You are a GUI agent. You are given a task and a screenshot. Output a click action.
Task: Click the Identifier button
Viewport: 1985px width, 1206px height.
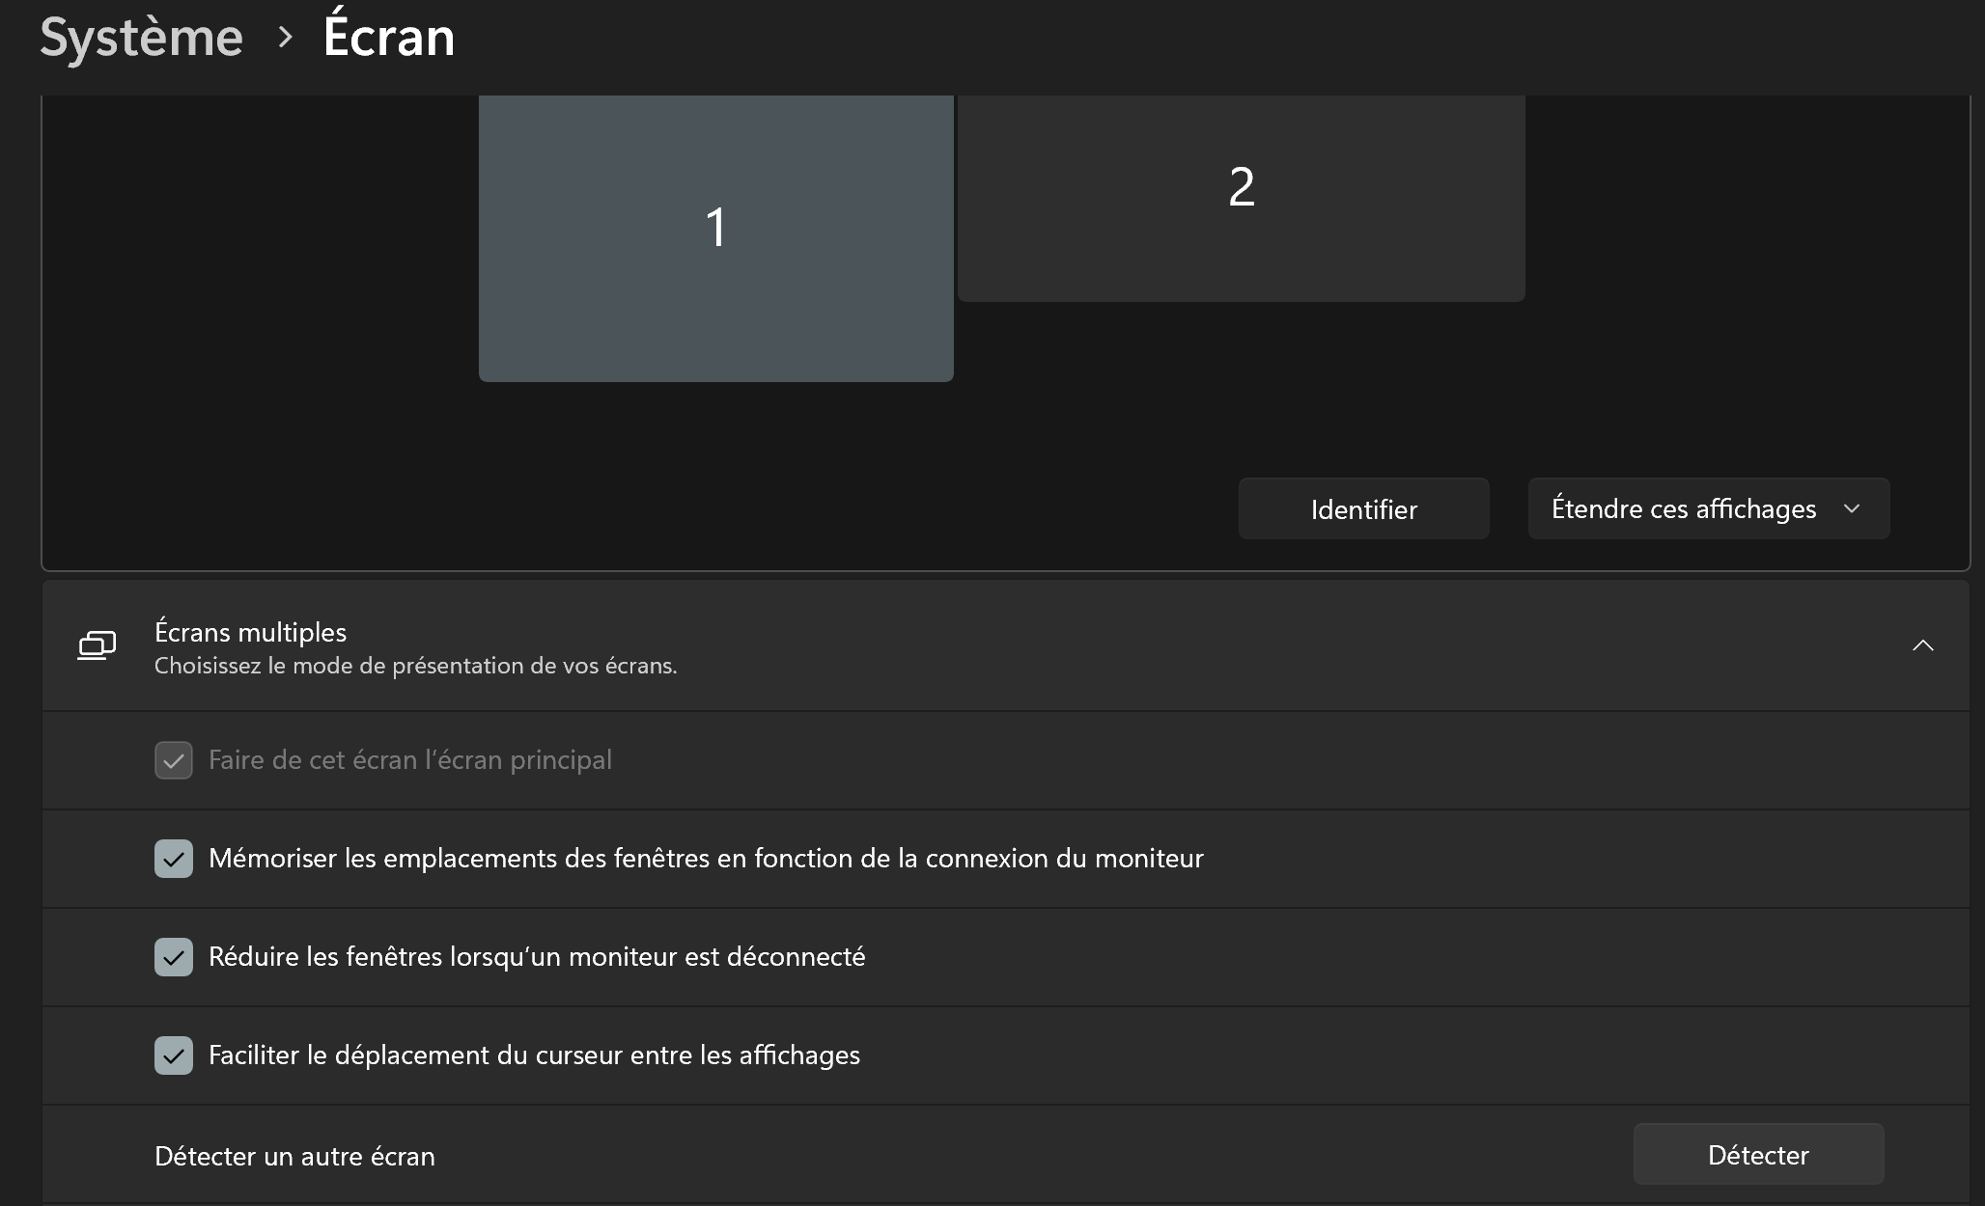(1363, 508)
